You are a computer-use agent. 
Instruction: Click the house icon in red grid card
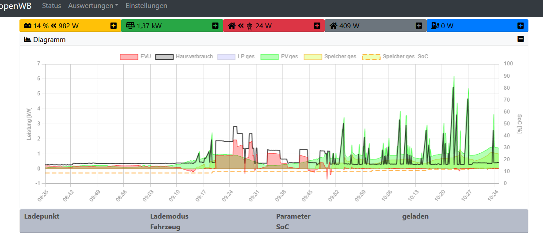pyautogui.click(x=232, y=26)
